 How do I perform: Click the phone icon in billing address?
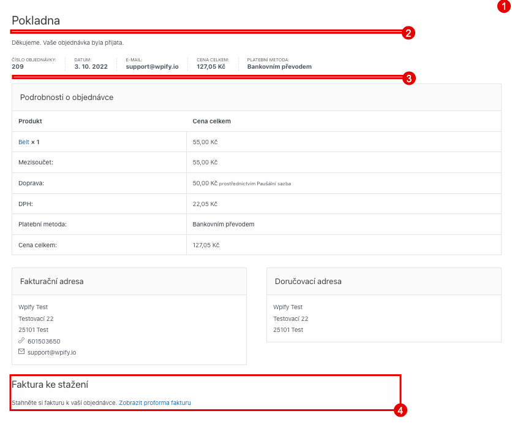(x=21, y=341)
